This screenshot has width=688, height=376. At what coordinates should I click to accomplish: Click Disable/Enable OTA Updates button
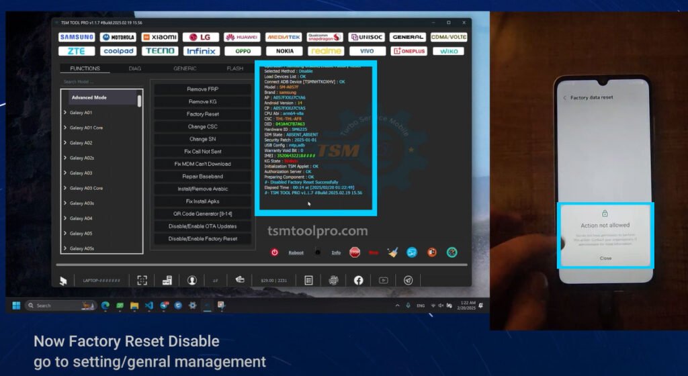[x=202, y=226]
